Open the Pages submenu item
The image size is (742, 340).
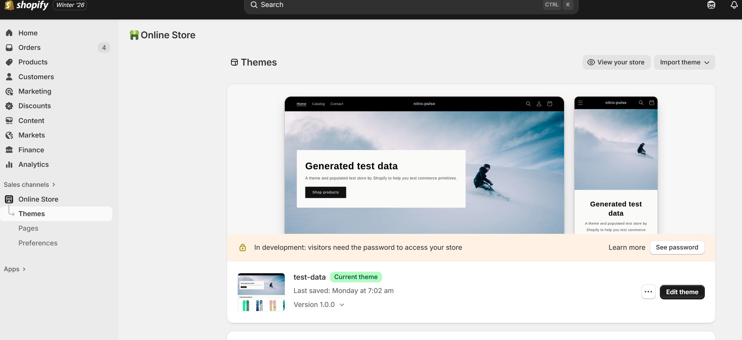coord(28,228)
